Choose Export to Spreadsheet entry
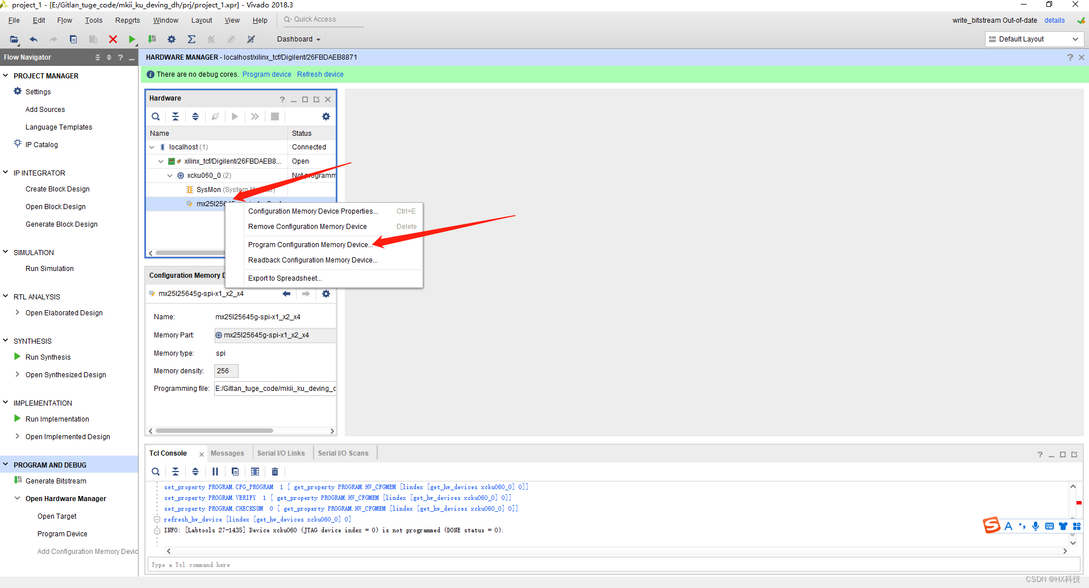Image resolution: width=1089 pixels, height=588 pixels. [285, 278]
